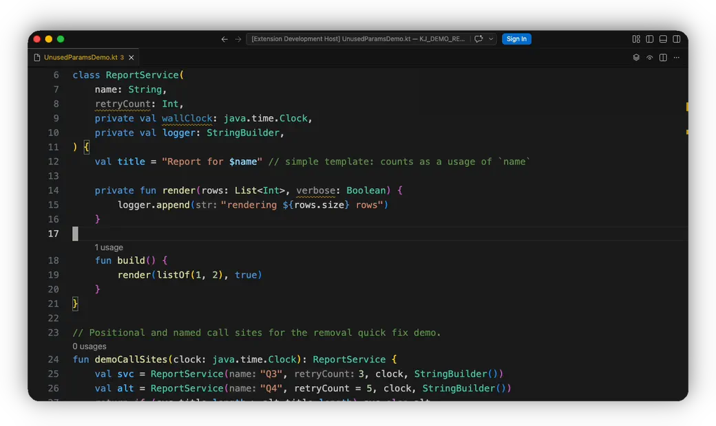
Task: Click the file icon on the tab
Action: (x=37, y=58)
